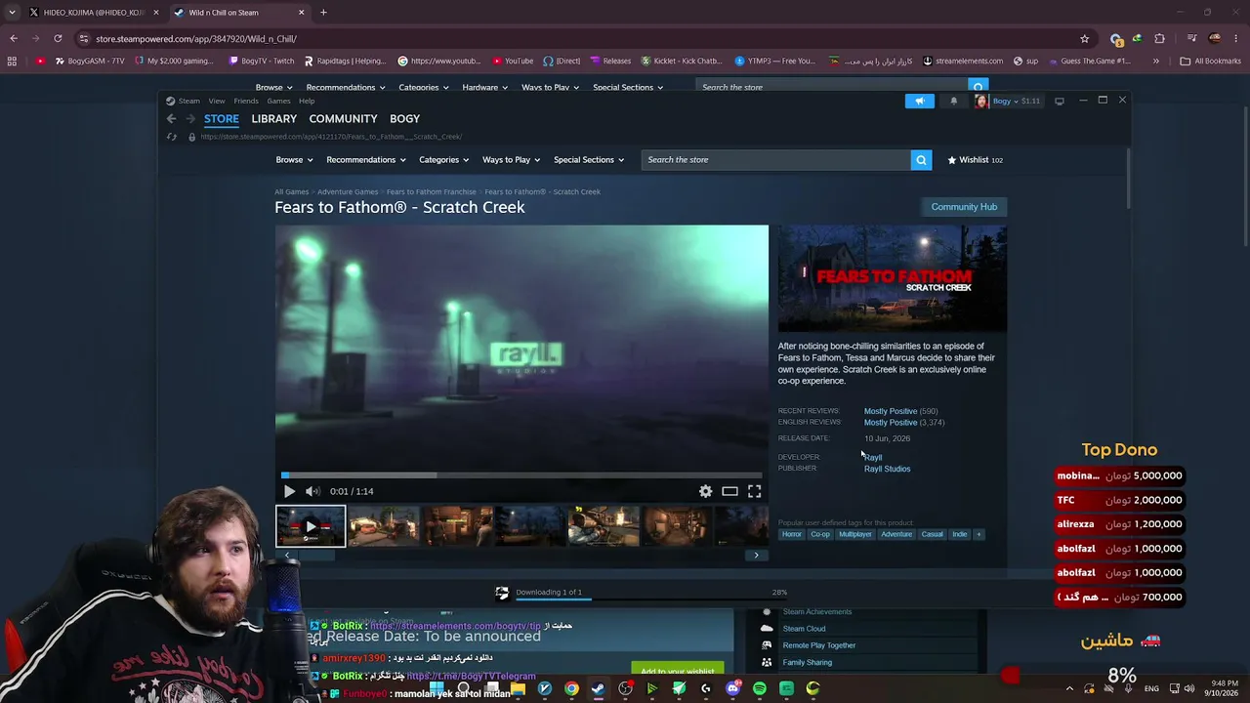The image size is (1250, 703).
Task: Open the video settings gear
Action: click(x=705, y=491)
